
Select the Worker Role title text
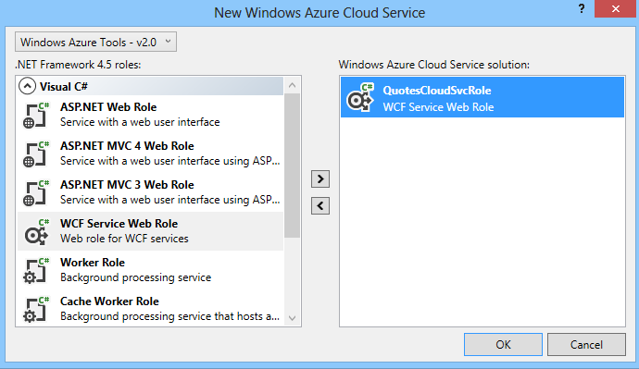93,263
